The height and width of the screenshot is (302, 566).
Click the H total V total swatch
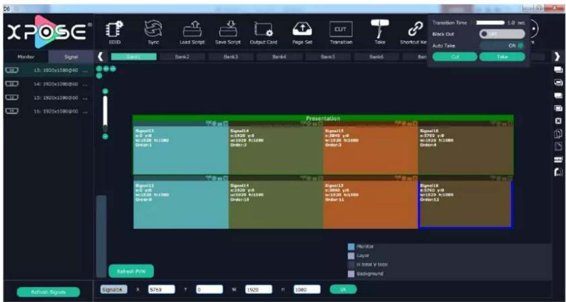coord(351,265)
